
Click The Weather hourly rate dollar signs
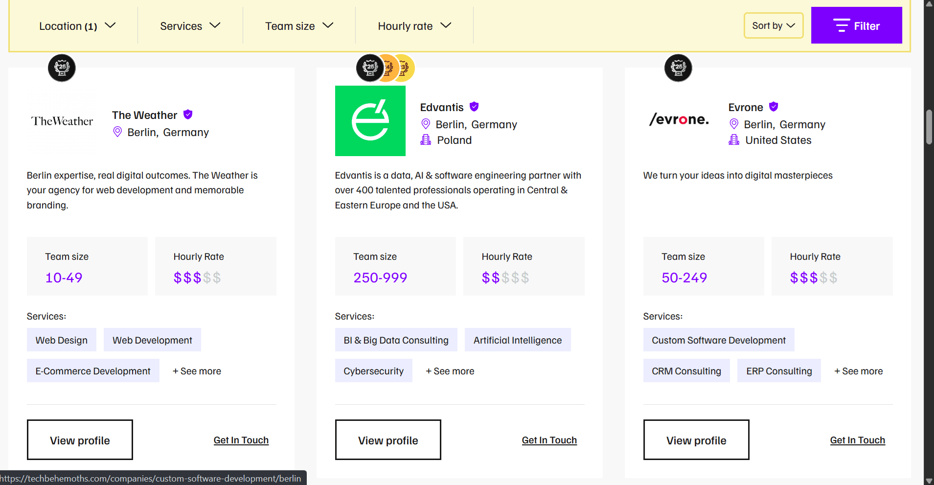pos(197,277)
